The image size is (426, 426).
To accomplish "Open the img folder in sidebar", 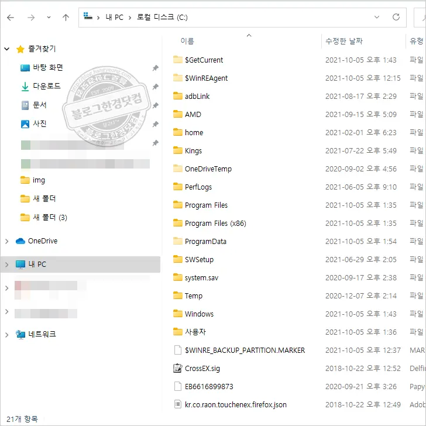I will (33, 180).
